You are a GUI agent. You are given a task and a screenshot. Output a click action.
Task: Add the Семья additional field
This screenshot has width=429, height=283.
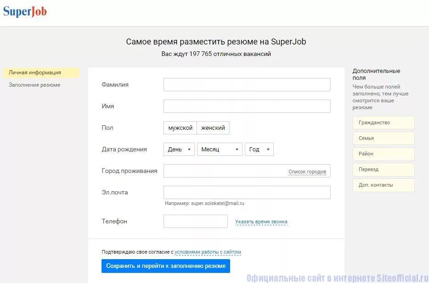383,139
